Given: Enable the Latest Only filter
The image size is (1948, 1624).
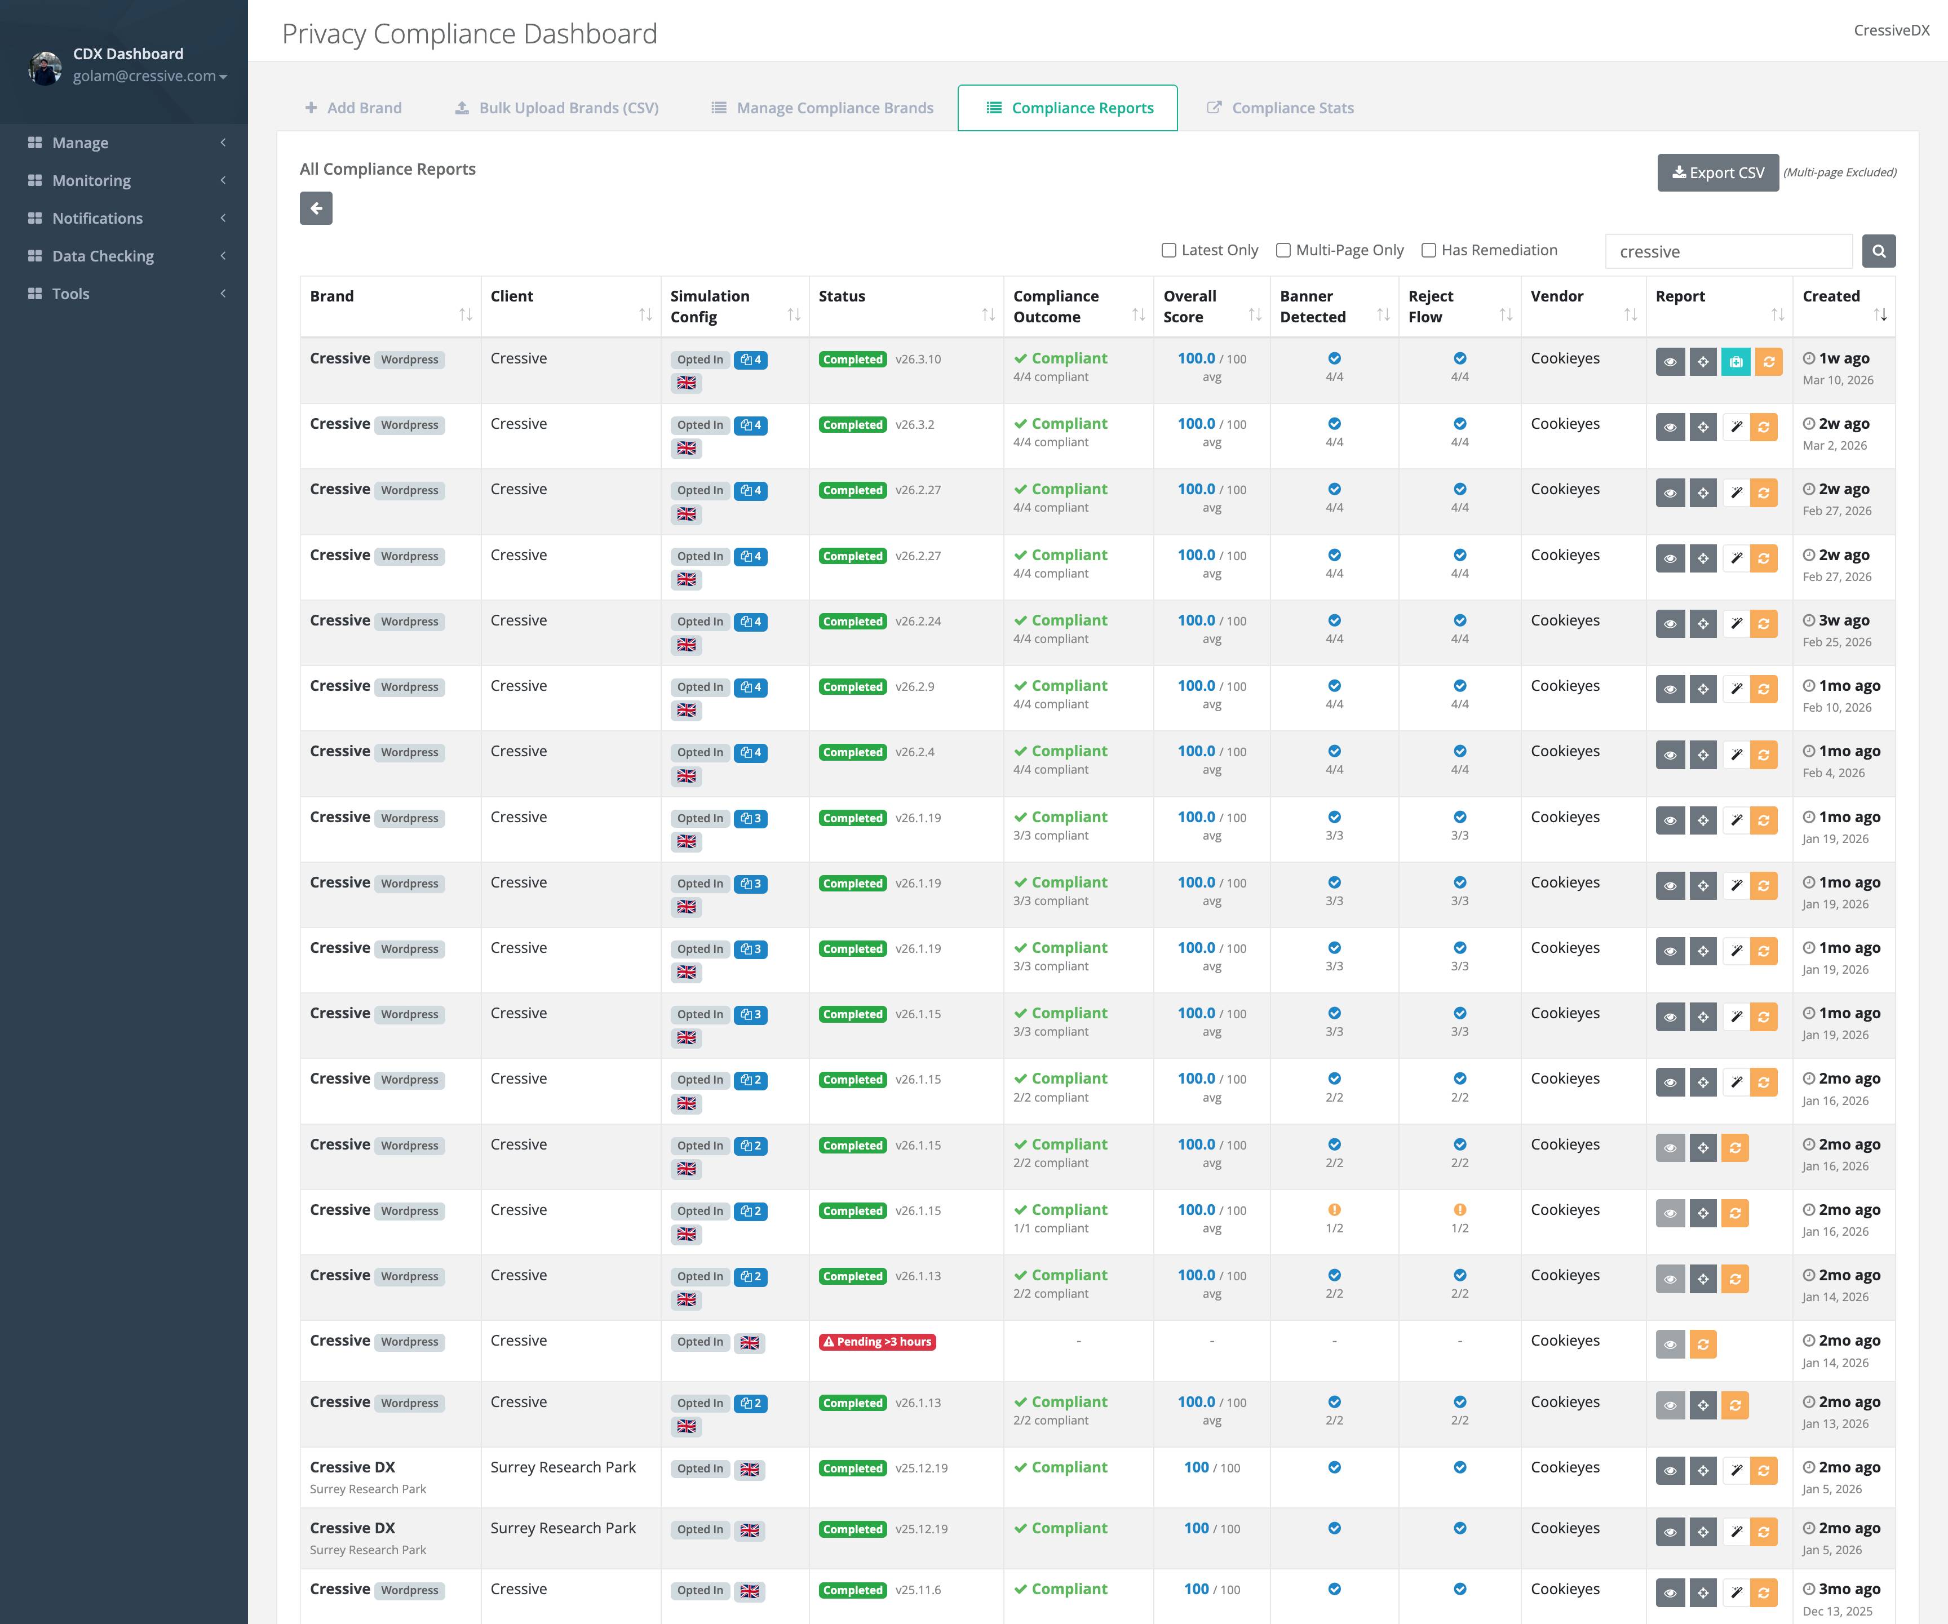Looking at the screenshot, I should [1169, 250].
